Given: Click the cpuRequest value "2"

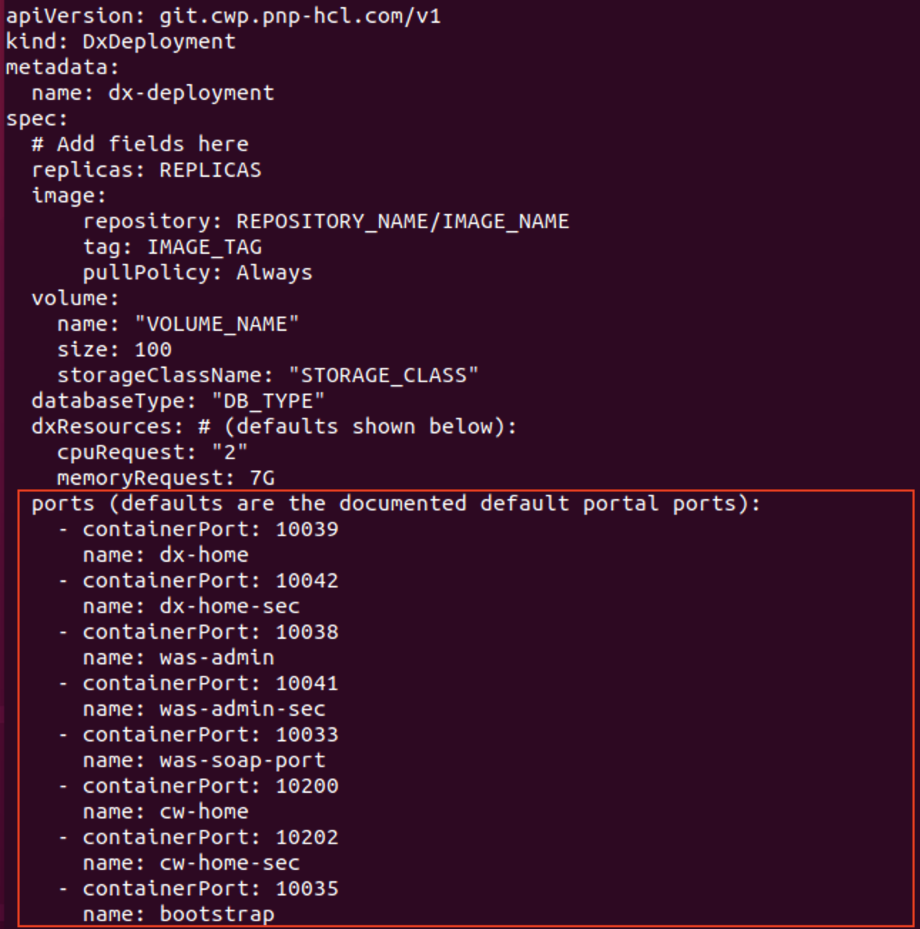Looking at the screenshot, I should coord(229,452).
